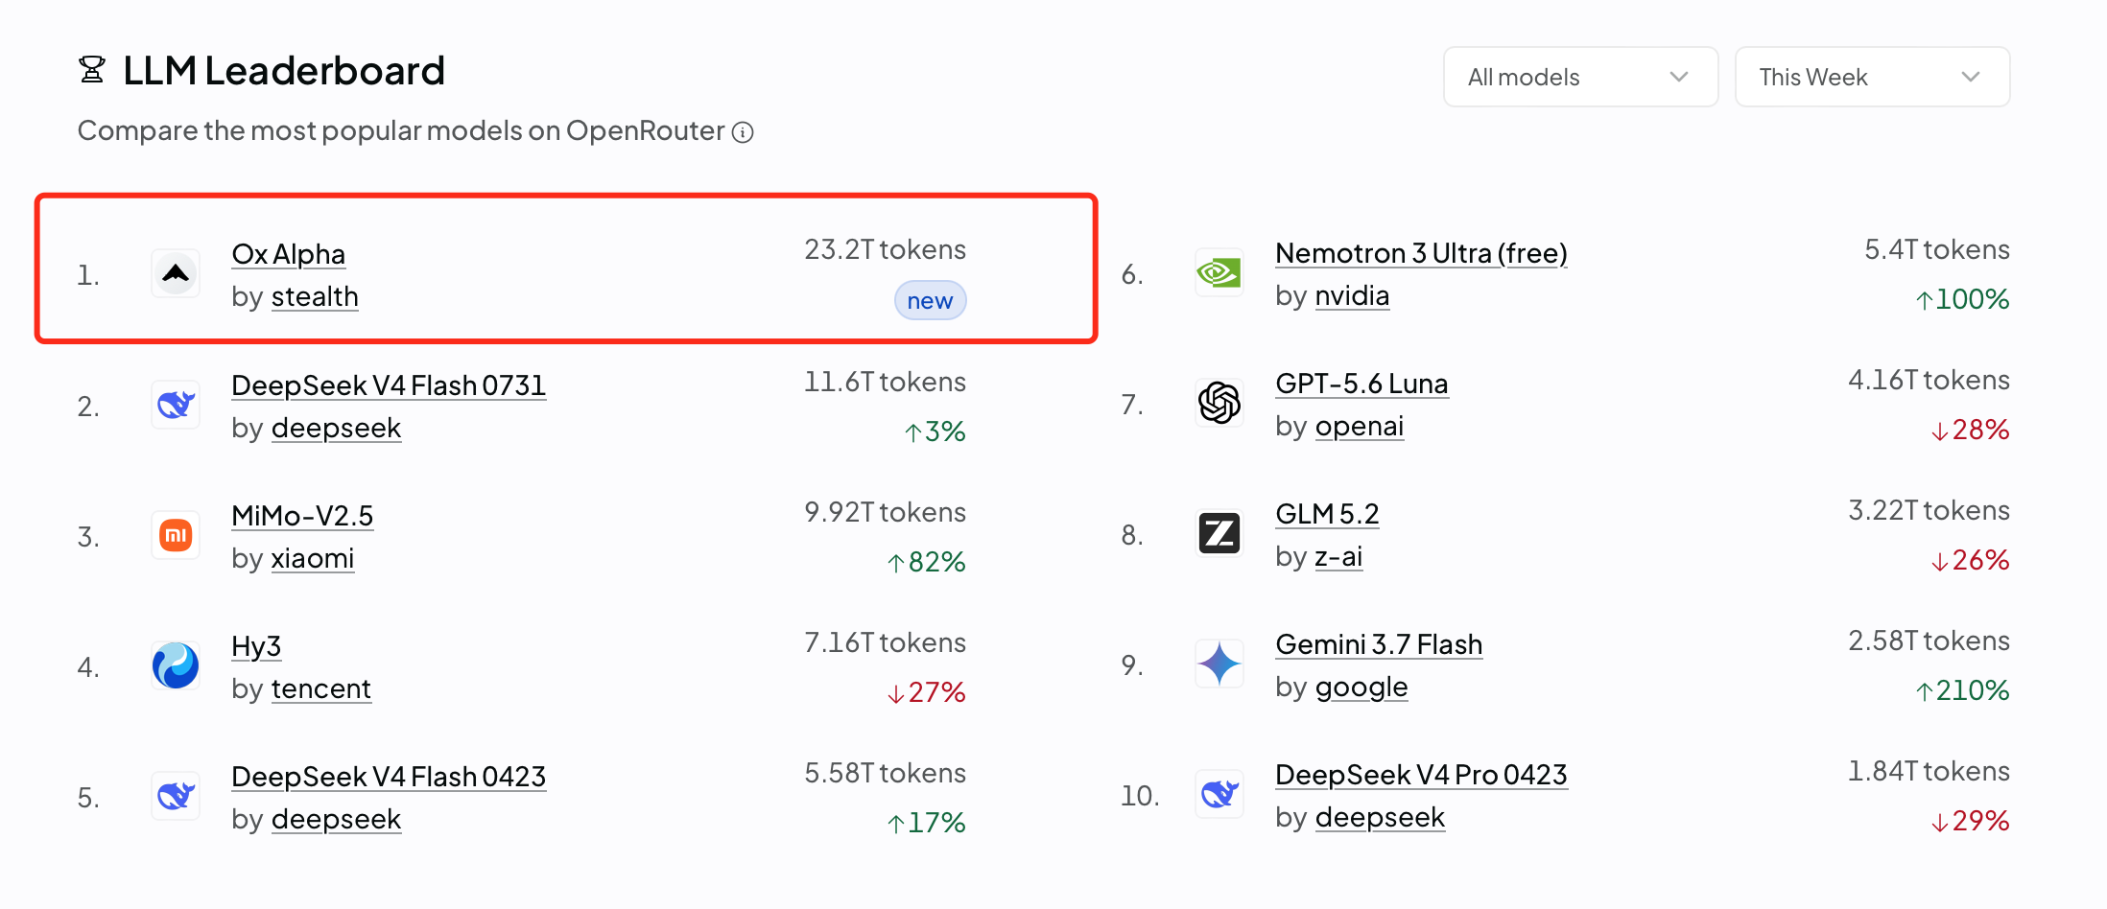2107x909 pixels.
Task: Open the GLM 5.2 model link
Action: pos(1327,514)
